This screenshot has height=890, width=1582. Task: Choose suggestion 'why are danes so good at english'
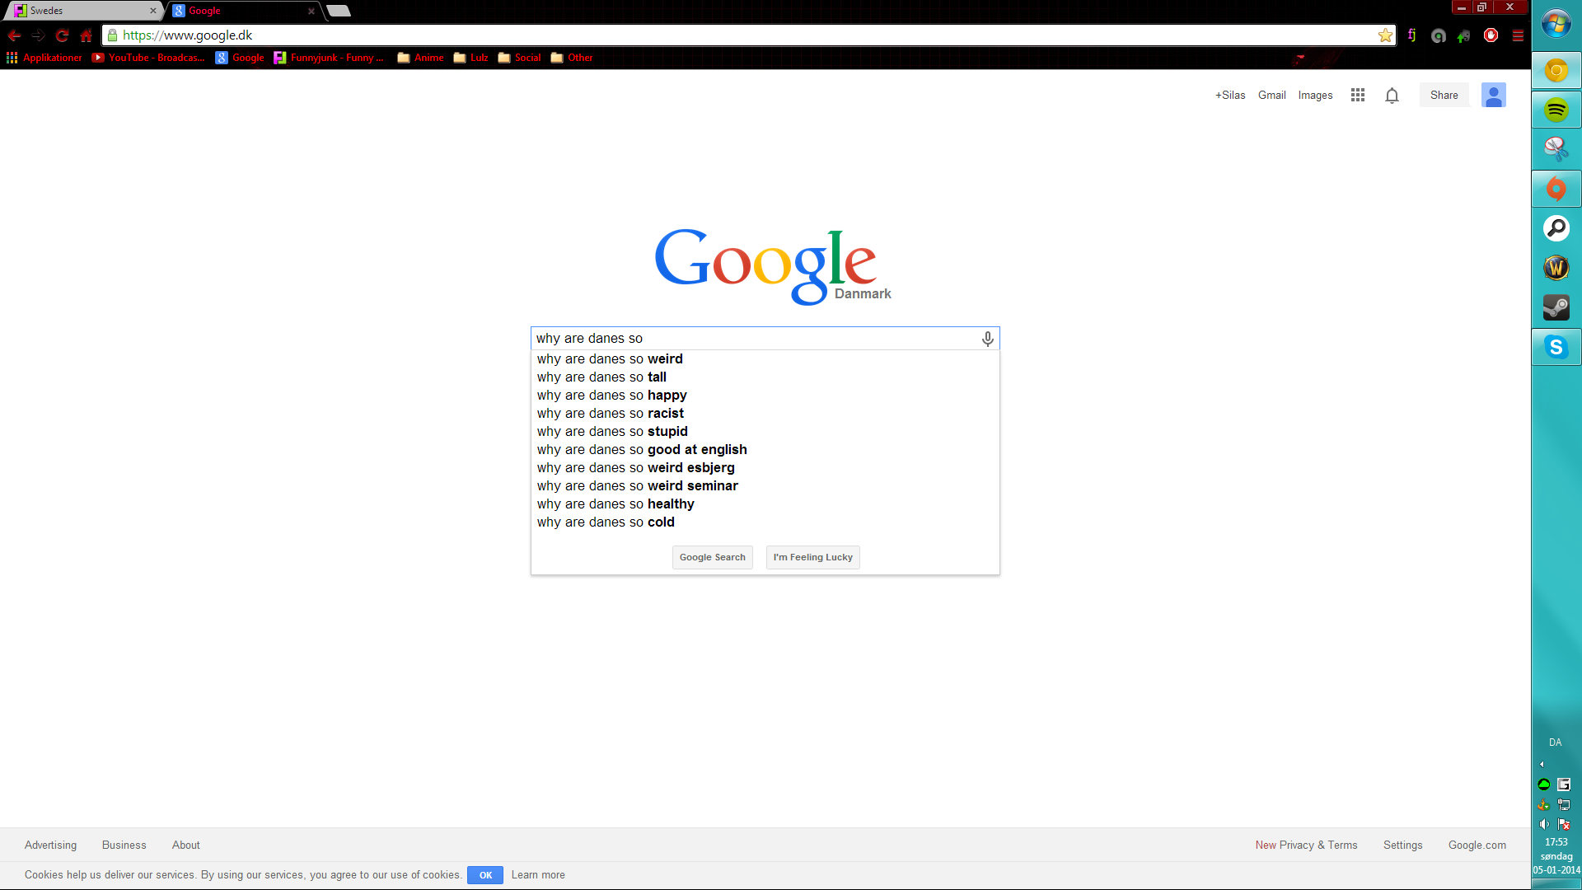(x=765, y=450)
